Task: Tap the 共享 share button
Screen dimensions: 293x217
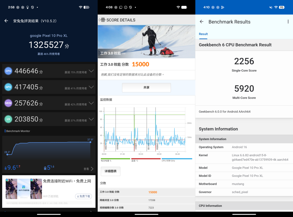Action: coord(146,88)
